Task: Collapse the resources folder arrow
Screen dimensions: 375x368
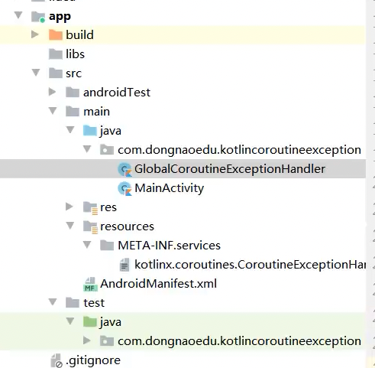Action: tap(70, 226)
